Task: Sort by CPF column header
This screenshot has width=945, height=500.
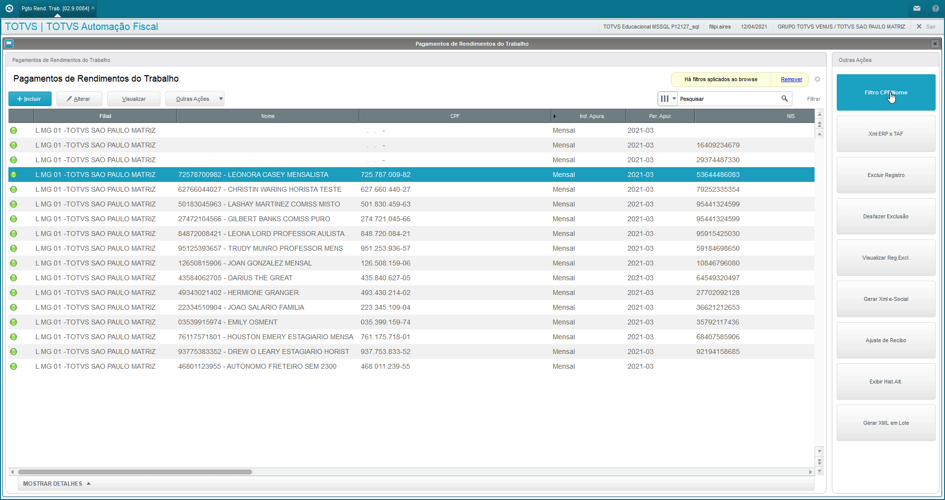Action: (455, 116)
